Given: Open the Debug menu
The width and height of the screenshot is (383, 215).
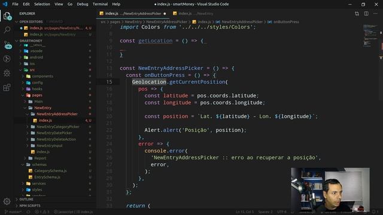Looking at the screenshot, I should 83,4.
